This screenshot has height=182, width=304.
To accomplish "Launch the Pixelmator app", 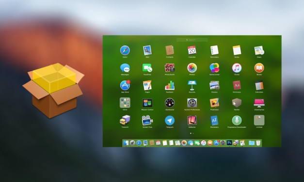I will (214, 103).
